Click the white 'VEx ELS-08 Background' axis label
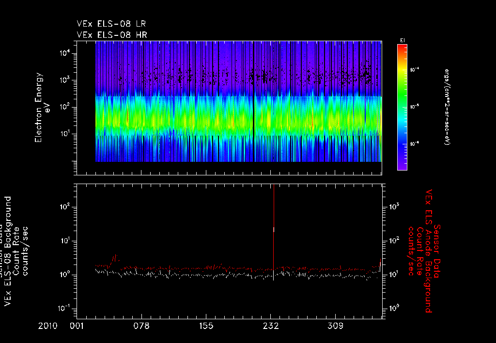This screenshot has height=343, width=496. click(x=8, y=251)
